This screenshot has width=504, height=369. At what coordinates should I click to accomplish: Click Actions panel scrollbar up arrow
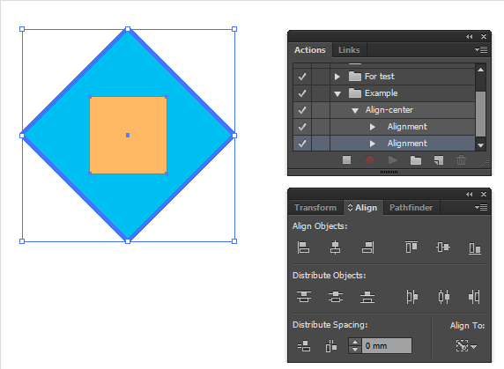tap(480, 70)
